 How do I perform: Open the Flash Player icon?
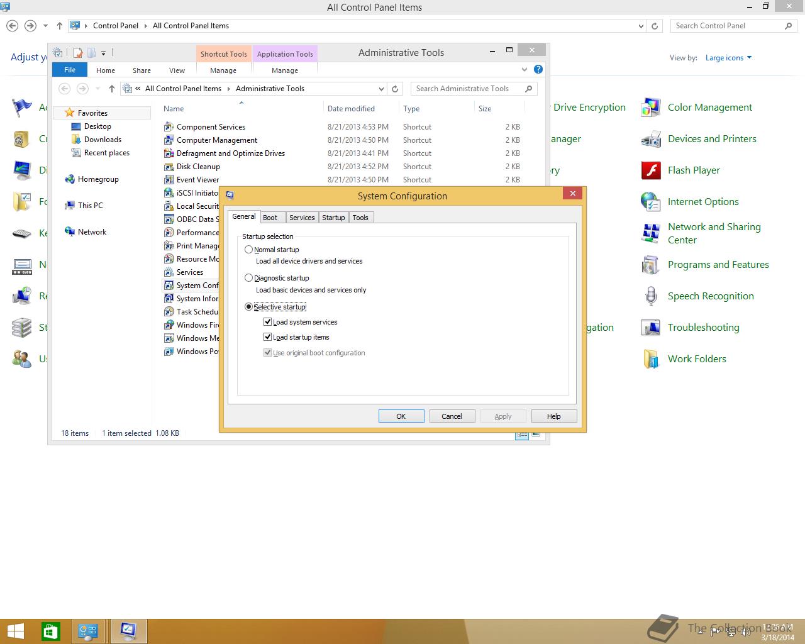tap(651, 170)
